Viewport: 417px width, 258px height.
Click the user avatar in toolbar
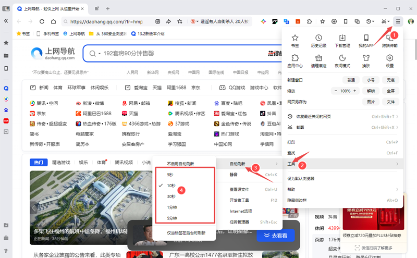click(411, 21)
